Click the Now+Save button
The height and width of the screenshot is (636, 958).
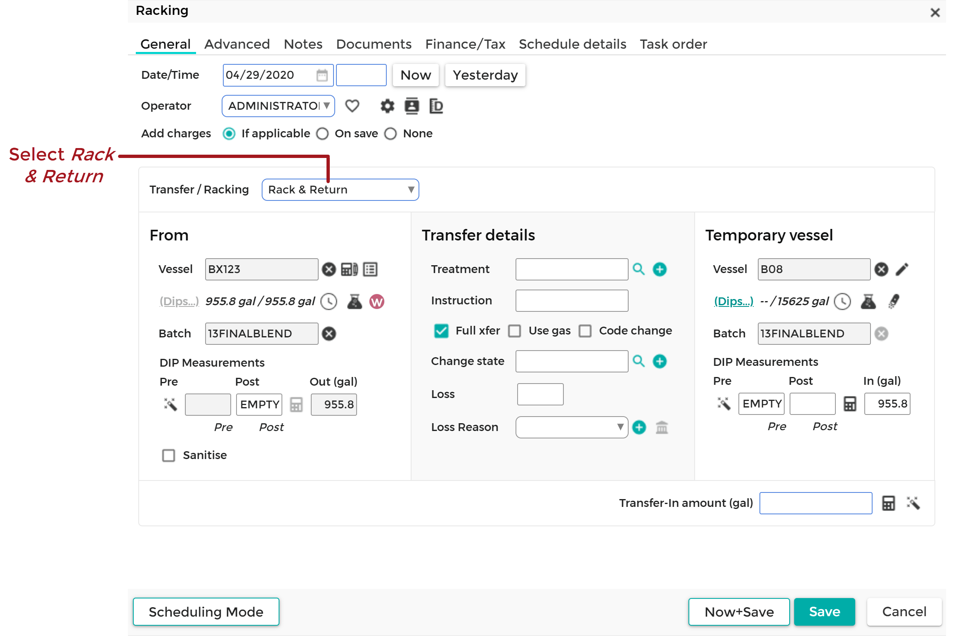click(x=739, y=612)
